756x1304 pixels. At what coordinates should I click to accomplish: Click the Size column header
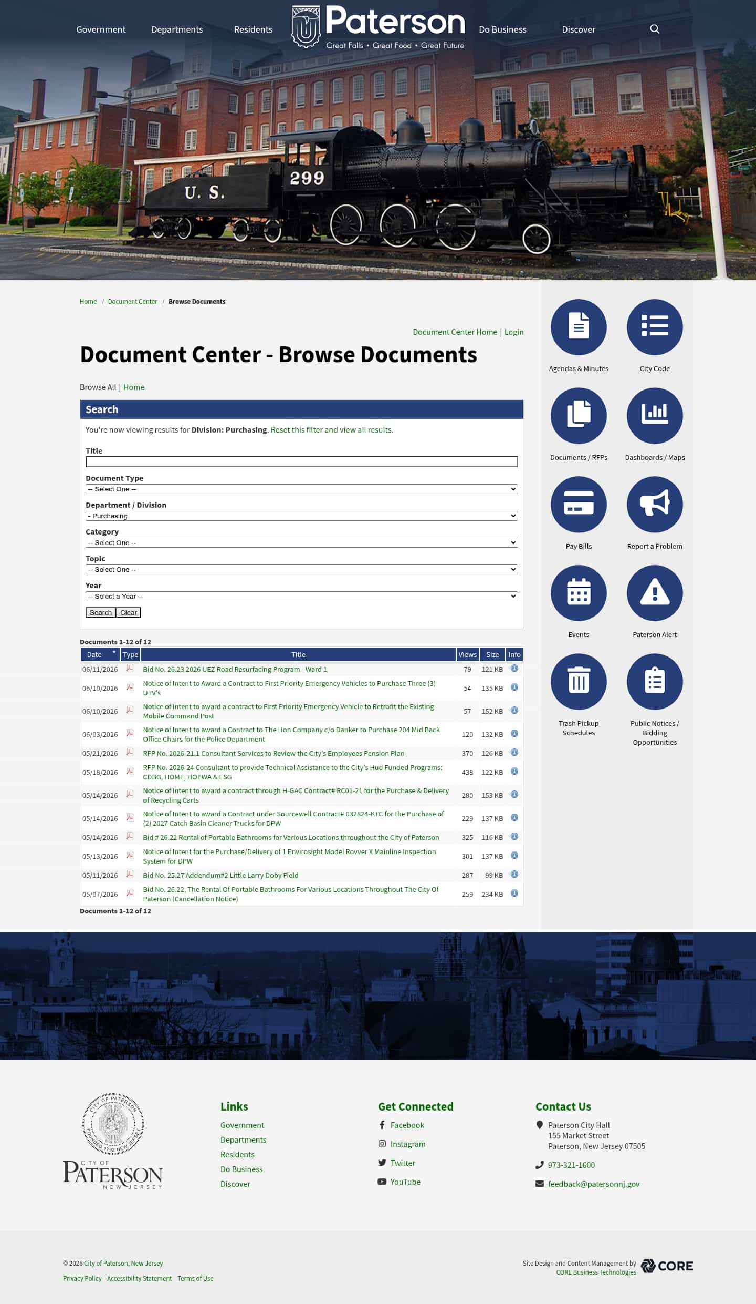pos(492,654)
